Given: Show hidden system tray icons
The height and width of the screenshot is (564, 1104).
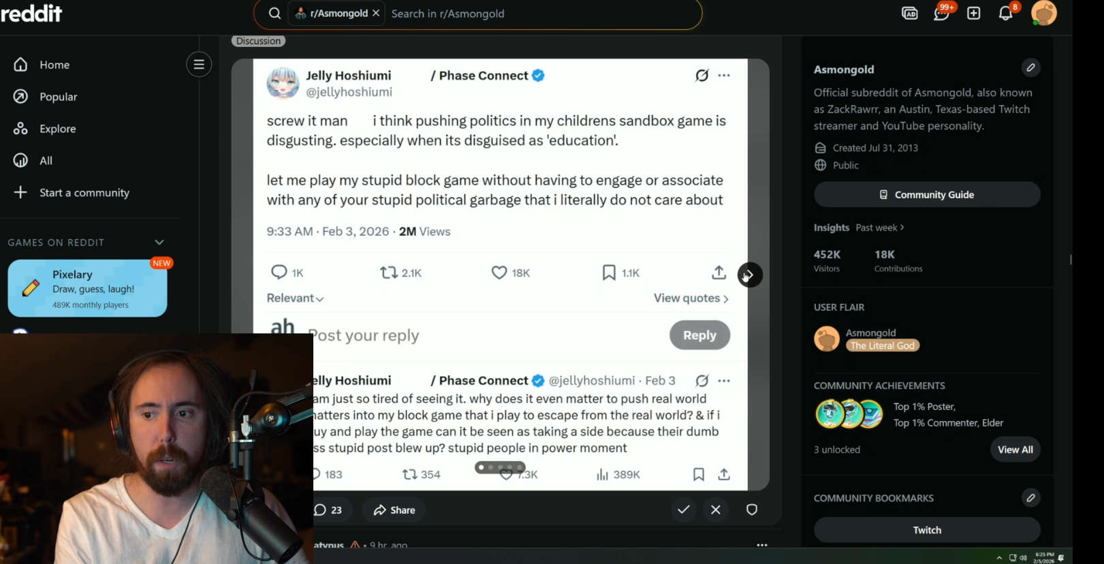Looking at the screenshot, I should click(x=999, y=558).
